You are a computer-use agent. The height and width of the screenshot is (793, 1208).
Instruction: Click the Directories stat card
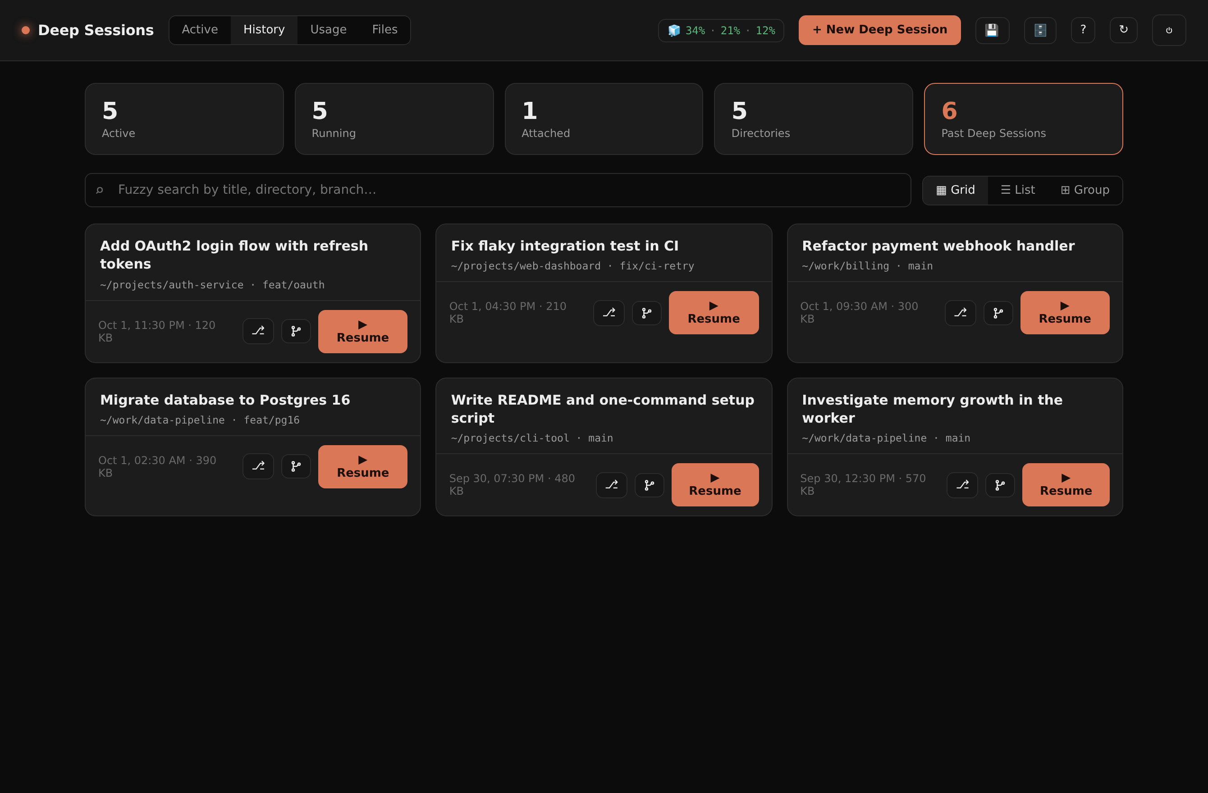point(814,119)
